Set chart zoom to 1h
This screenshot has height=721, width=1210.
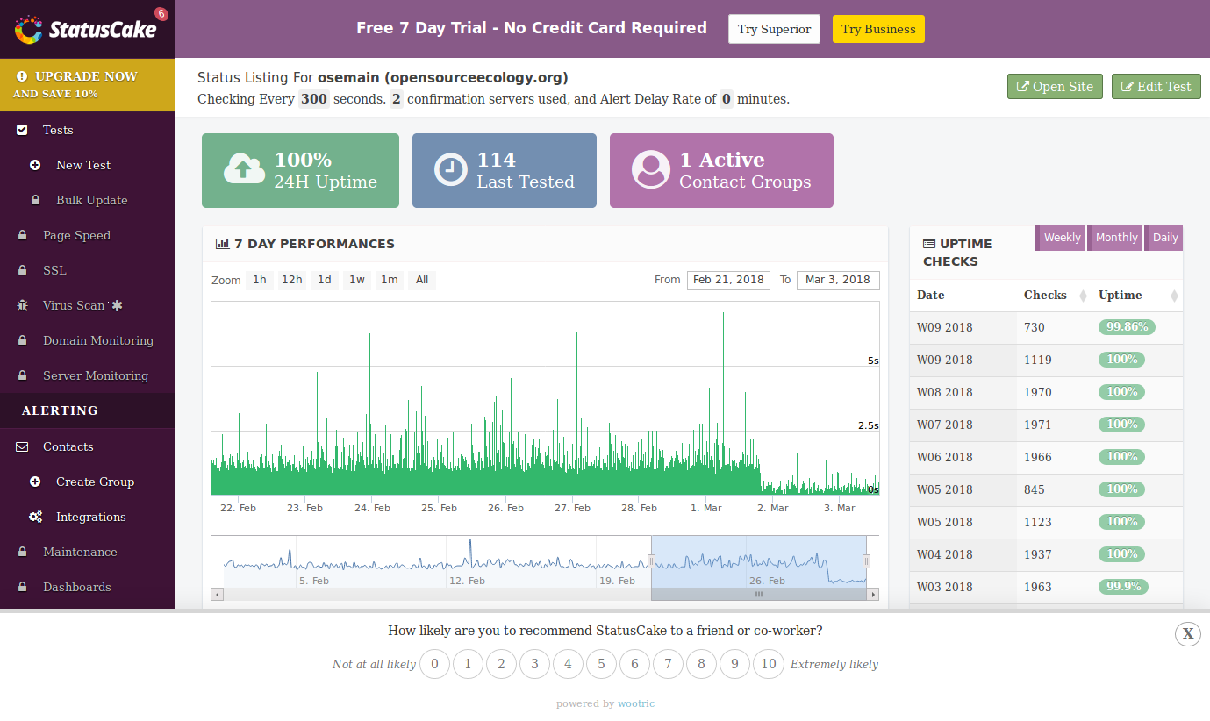(260, 280)
